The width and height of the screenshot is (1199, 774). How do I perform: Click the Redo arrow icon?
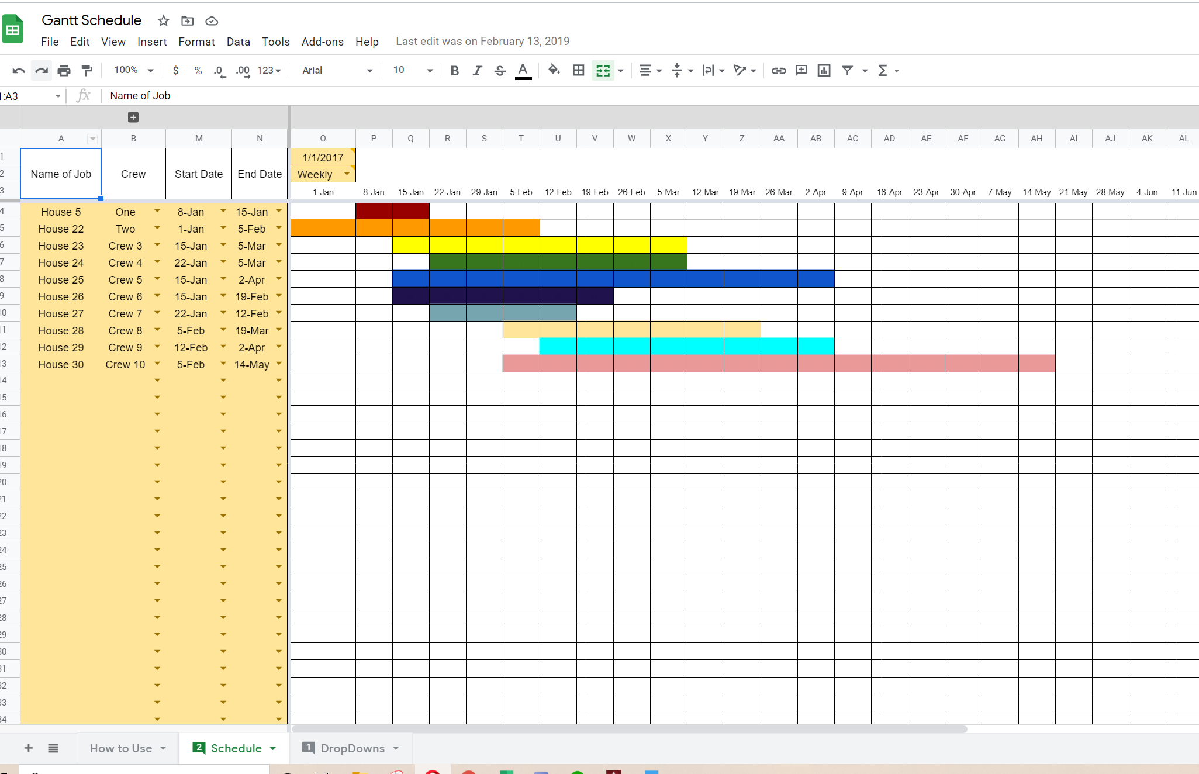pos(42,71)
